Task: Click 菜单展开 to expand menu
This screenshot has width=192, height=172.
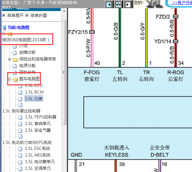Action: tap(15, 15)
